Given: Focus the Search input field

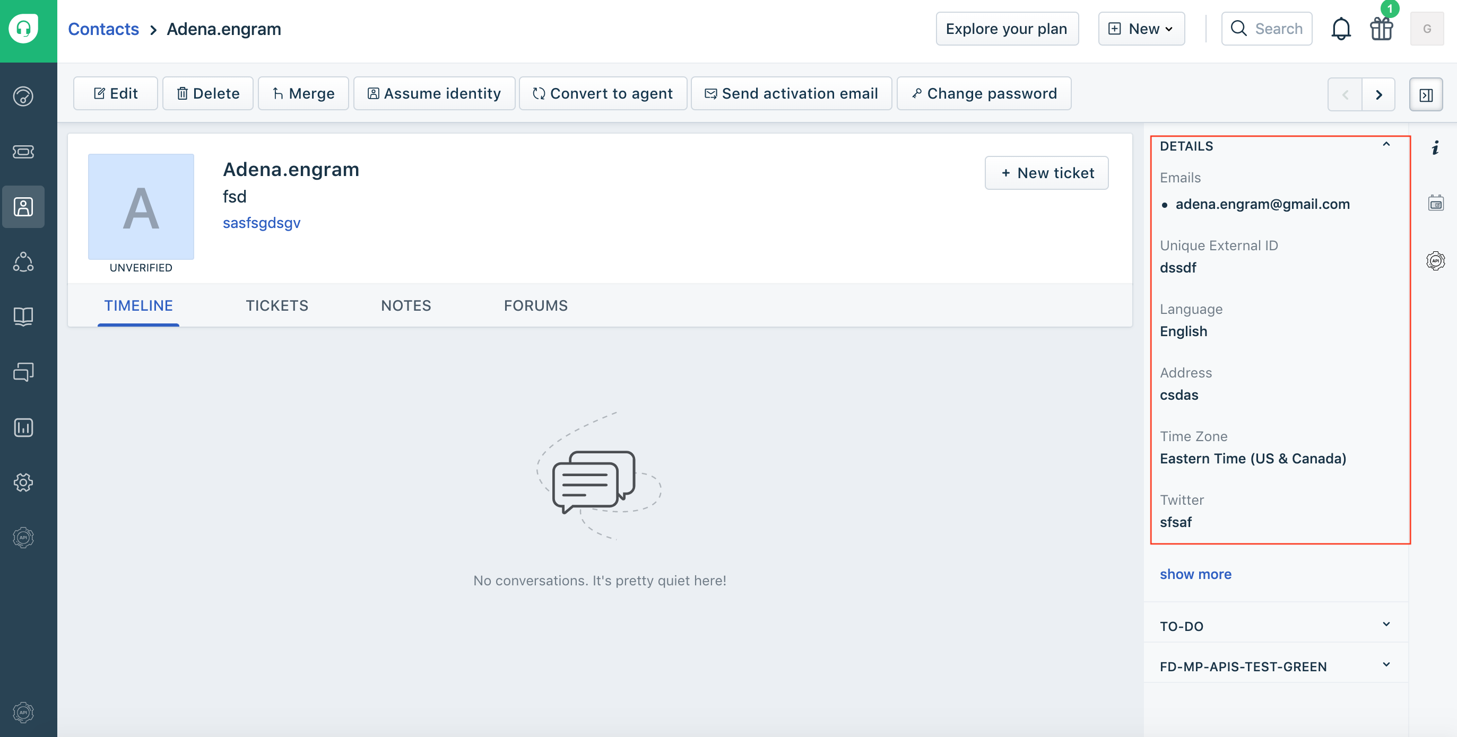Looking at the screenshot, I should pyautogui.click(x=1267, y=29).
